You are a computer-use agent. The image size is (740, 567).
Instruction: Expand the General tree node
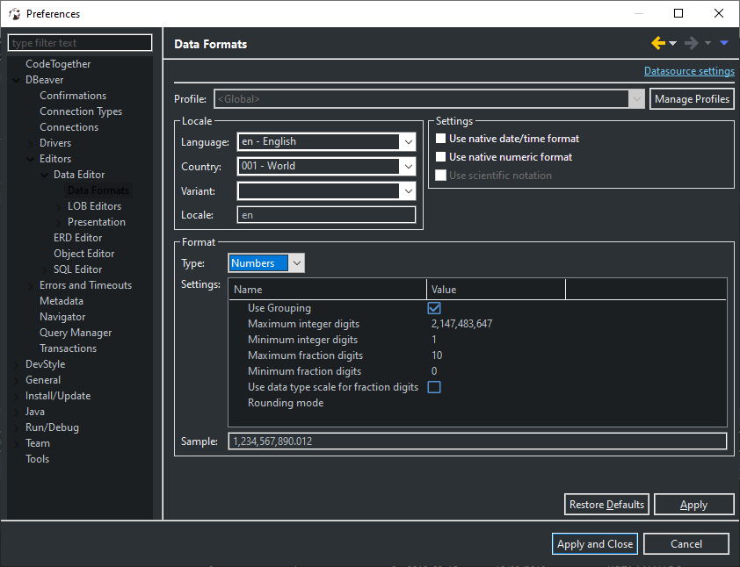tap(17, 380)
